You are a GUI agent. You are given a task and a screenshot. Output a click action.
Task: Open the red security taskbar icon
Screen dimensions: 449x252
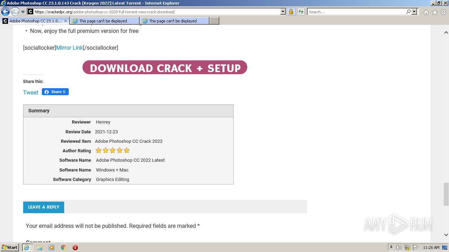tap(75, 247)
